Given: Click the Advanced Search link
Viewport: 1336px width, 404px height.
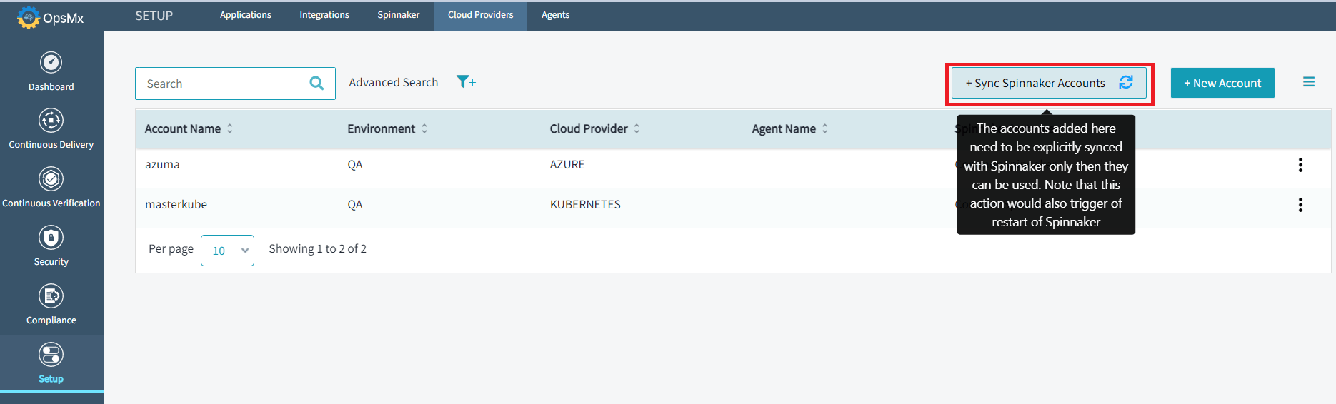Looking at the screenshot, I should pos(393,82).
